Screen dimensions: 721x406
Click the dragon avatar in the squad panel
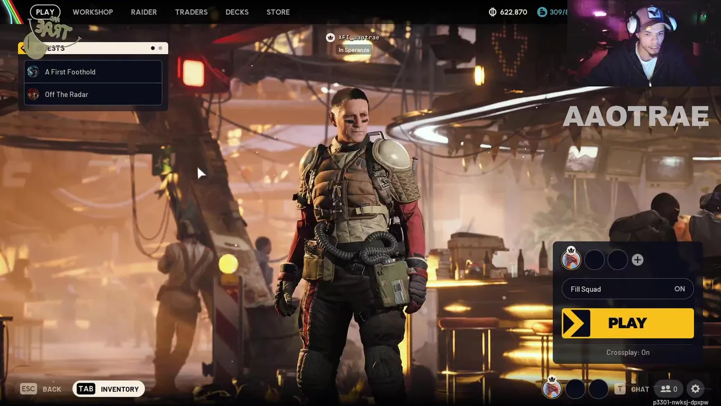tap(571, 260)
